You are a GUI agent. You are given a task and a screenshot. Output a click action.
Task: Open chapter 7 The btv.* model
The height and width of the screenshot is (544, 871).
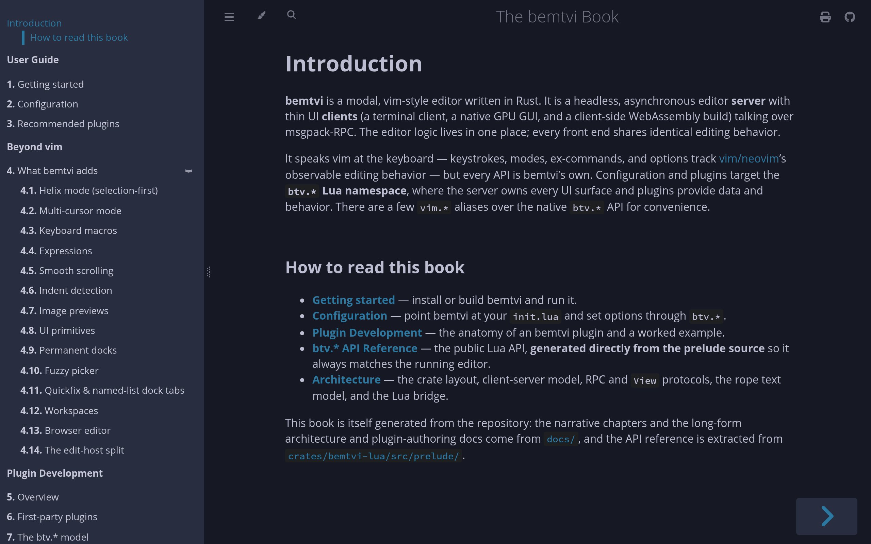coord(48,537)
